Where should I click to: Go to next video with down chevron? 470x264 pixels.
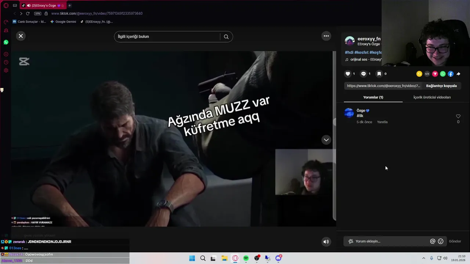326,140
